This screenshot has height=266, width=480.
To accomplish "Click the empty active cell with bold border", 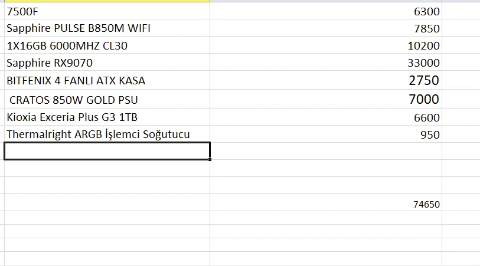I will pos(107,151).
